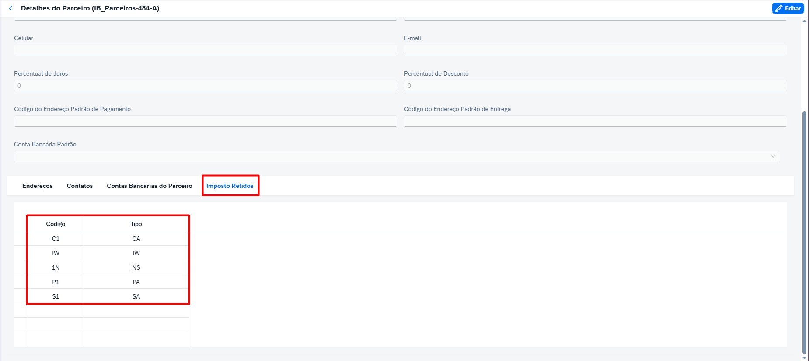Focus the Percentual de Desconto field
Viewport: 809px width, 361px height.
coord(595,86)
